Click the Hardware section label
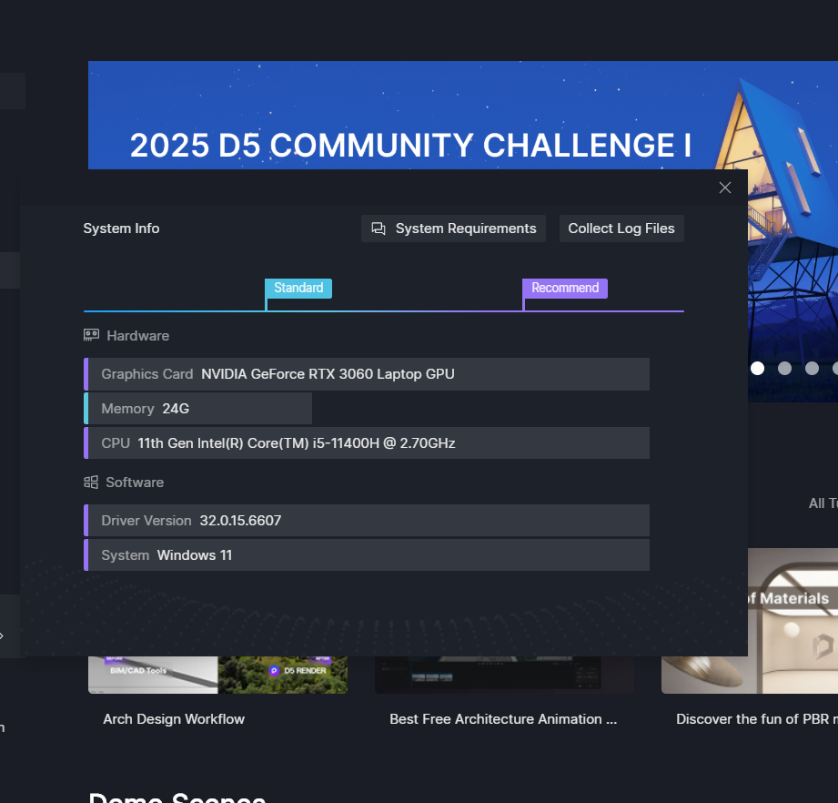 click(x=138, y=336)
